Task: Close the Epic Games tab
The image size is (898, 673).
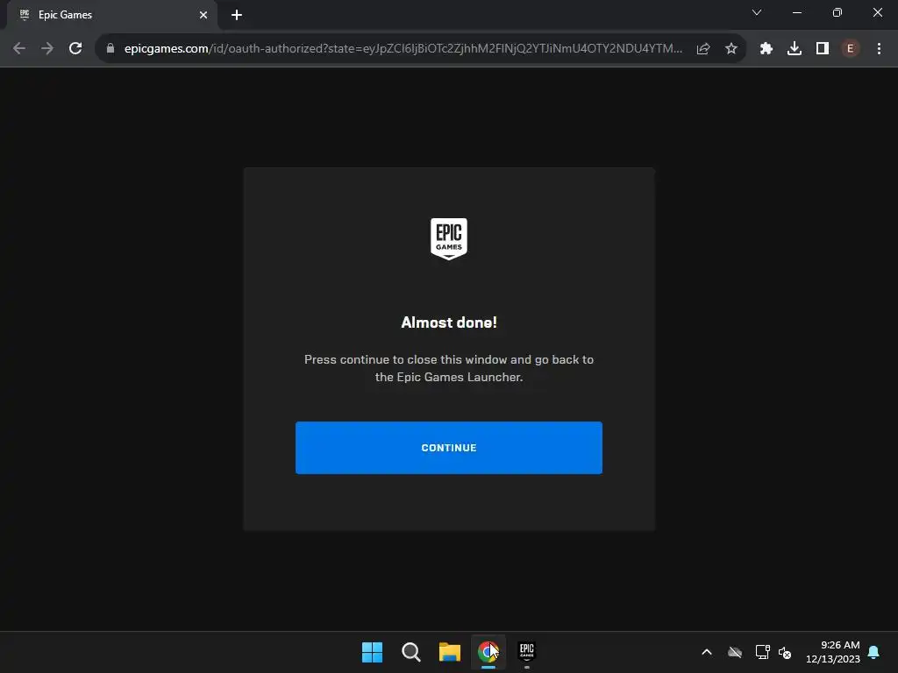Action: click(x=203, y=15)
